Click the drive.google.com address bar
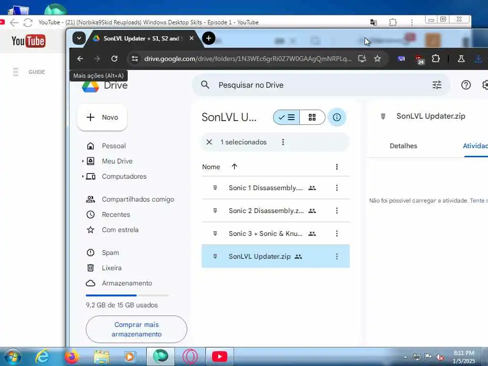The image size is (488, 366). (248, 59)
